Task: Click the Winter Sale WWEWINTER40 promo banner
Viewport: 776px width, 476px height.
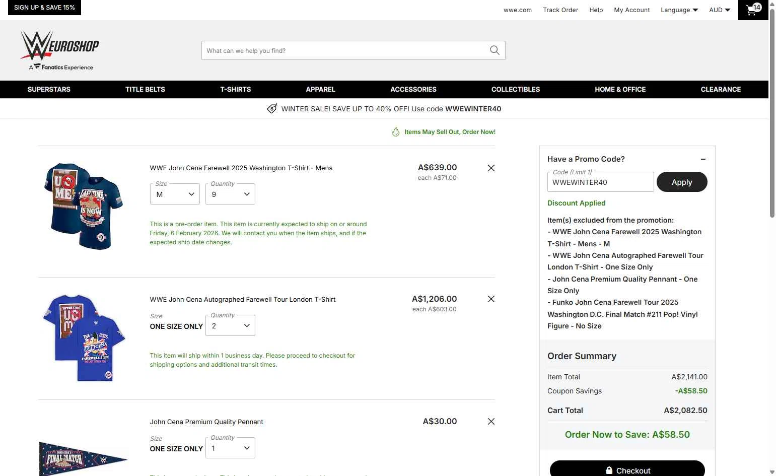Action: [x=384, y=109]
